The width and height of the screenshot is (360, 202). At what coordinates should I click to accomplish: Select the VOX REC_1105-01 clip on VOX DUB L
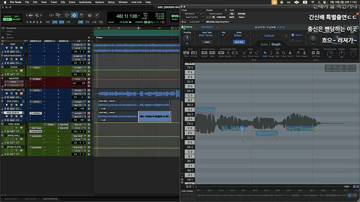point(134,105)
